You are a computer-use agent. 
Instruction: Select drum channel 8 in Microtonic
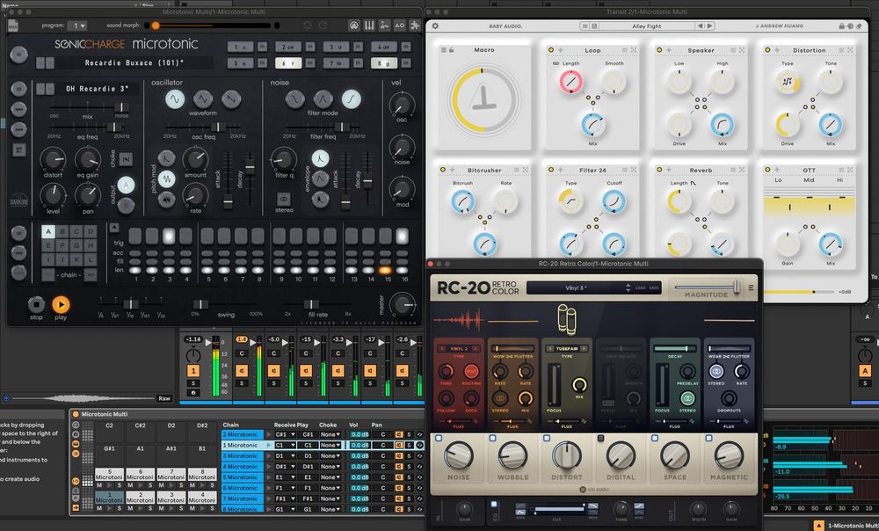(383, 62)
